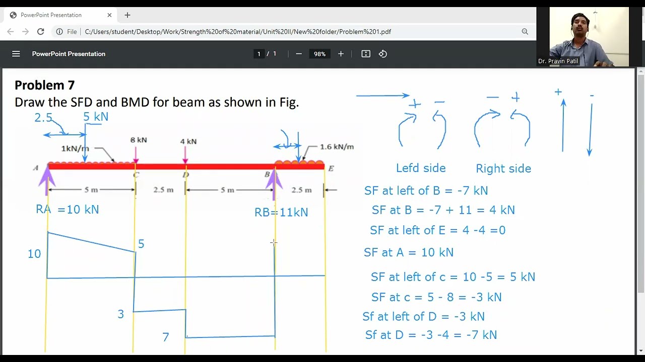Select the PowerPoint Presentation tab

pos(60,15)
